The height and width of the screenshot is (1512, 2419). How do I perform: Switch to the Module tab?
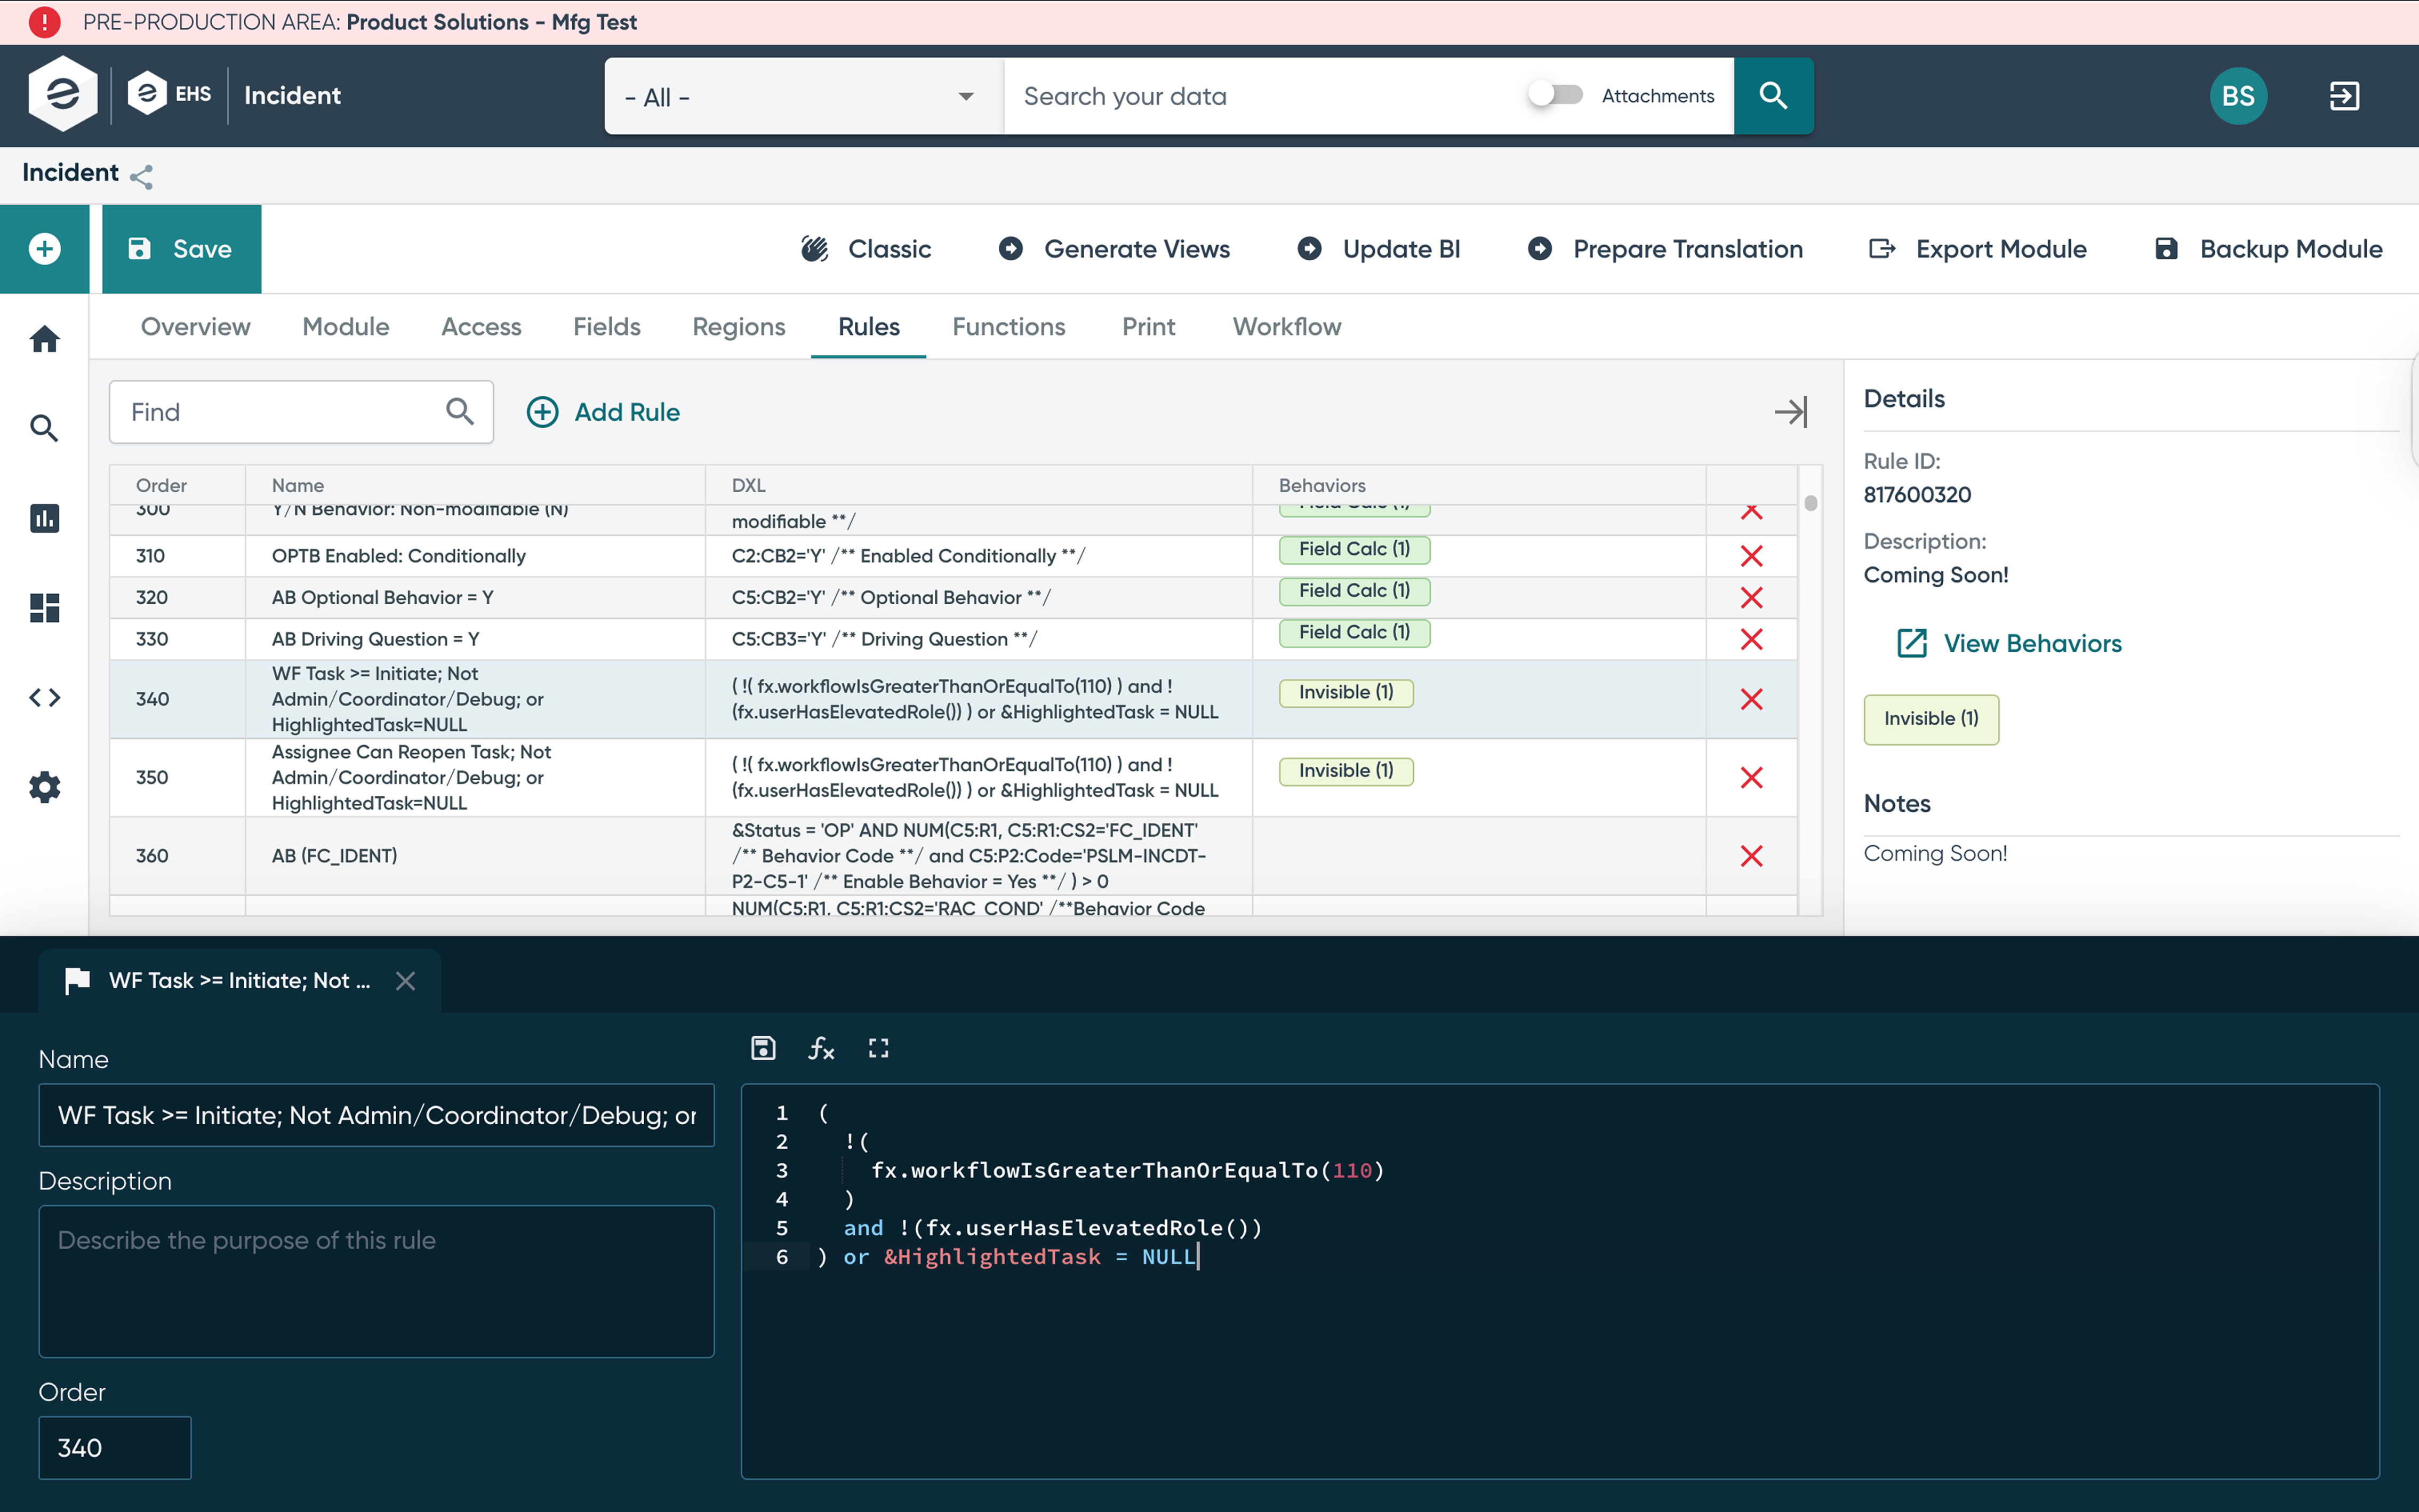pos(346,327)
